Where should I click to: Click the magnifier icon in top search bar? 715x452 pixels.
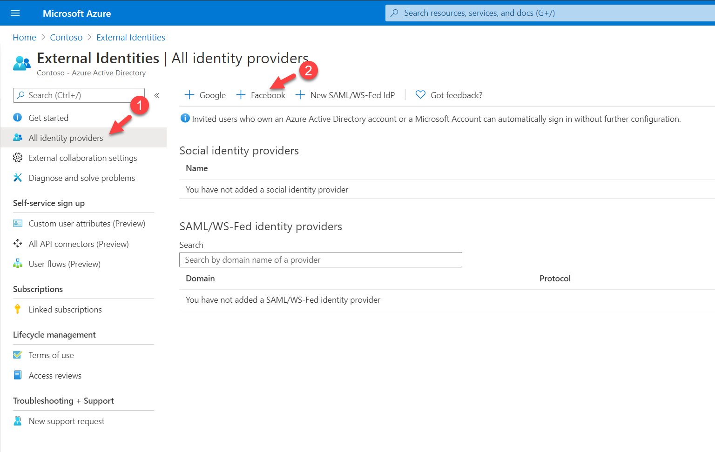(395, 13)
